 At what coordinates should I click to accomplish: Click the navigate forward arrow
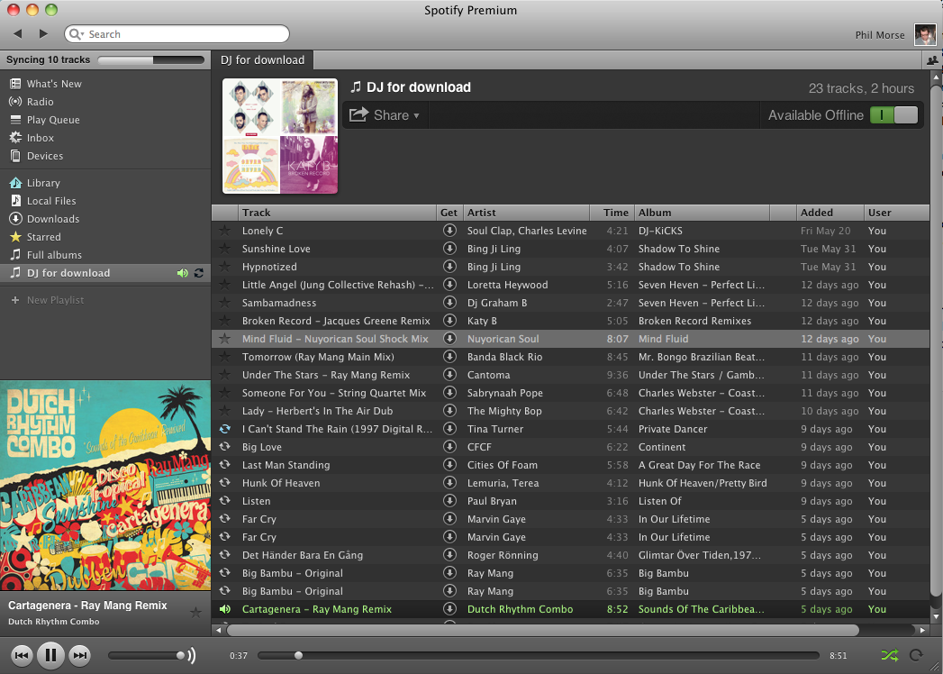pyautogui.click(x=43, y=33)
